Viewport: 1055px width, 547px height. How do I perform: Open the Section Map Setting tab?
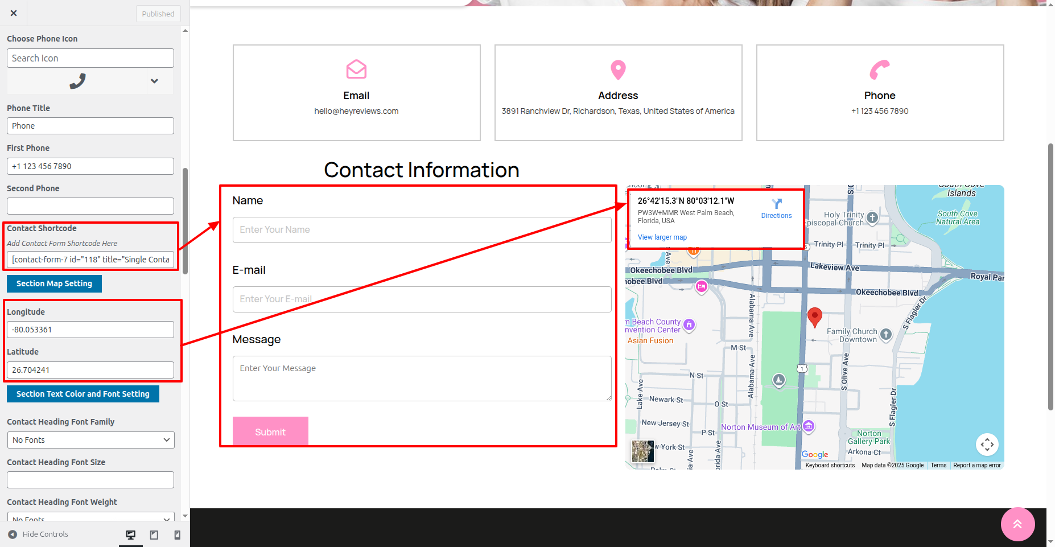pyautogui.click(x=54, y=283)
